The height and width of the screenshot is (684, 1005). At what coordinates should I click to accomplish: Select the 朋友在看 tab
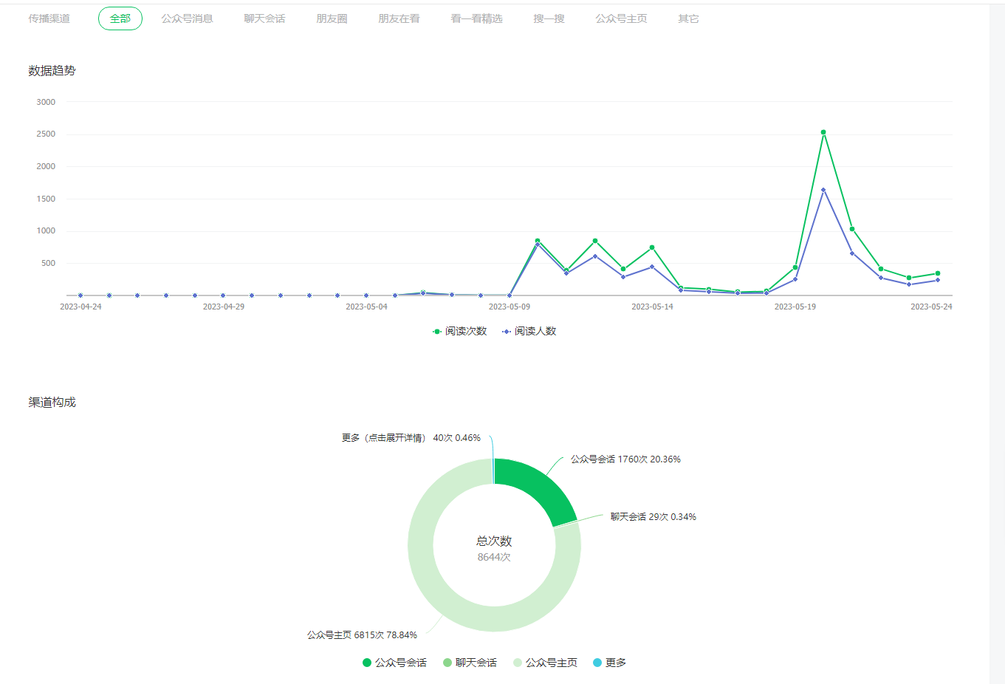click(399, 18)
